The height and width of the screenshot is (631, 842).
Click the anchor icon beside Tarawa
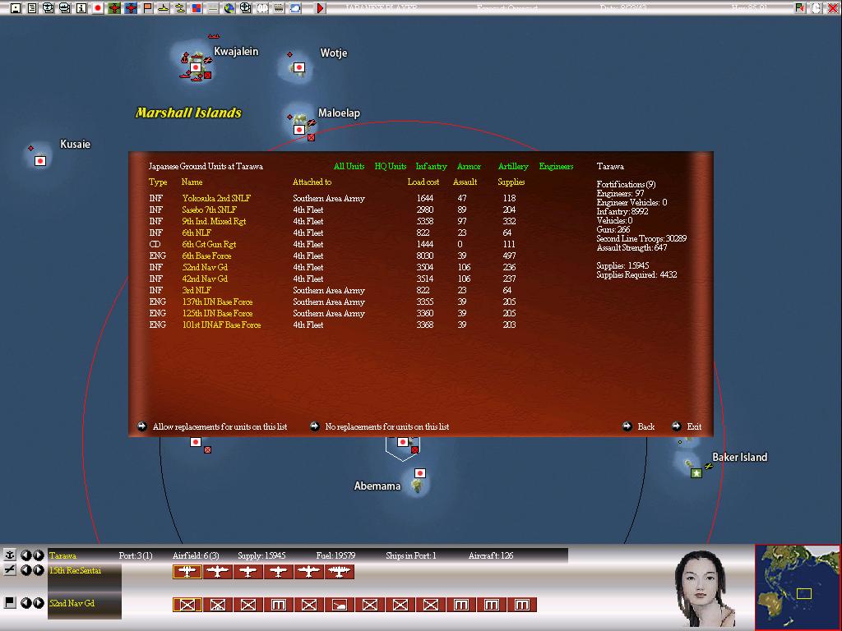(10, 555)
